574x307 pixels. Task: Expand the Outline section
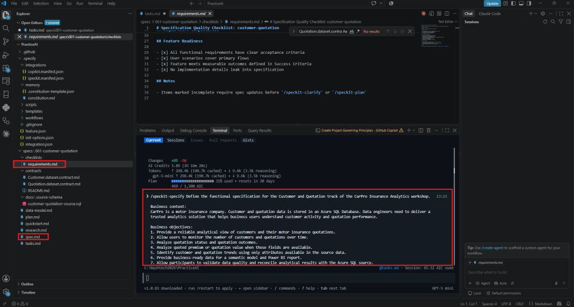click(27, 285)
